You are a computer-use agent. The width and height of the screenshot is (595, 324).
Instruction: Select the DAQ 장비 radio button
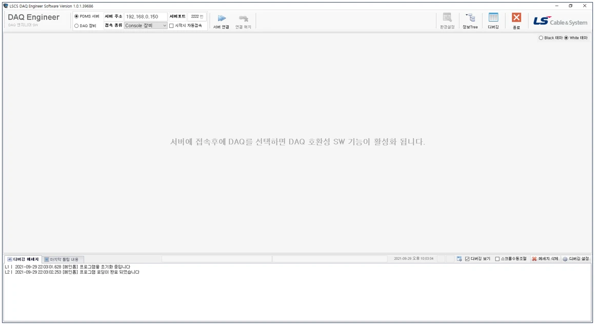pyautogui.click(x=76, y=26)
